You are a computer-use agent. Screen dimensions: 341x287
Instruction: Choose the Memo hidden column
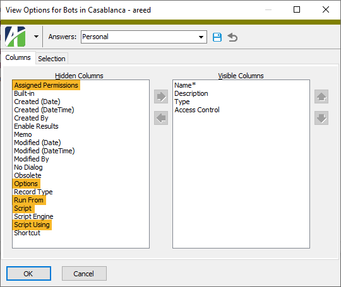pos(23,134)
